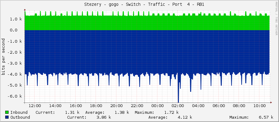Click the Outbound average value 4.12 k
The width and height of the screenshot is (279, 122).
coord(185,117)
